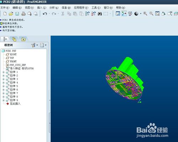Screen dimensions: 178x142
Task: Expand the 拉伸 5 tree node
Action: pyautogui.click(x=3, y=86)
